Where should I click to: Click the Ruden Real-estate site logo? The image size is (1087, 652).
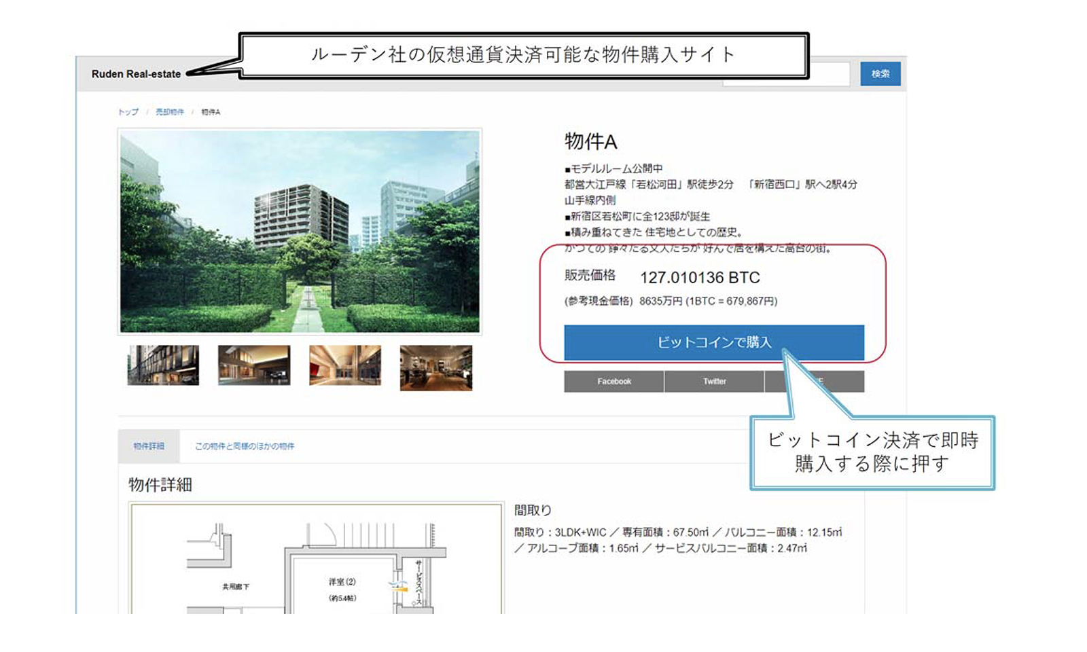pos(136,74)
